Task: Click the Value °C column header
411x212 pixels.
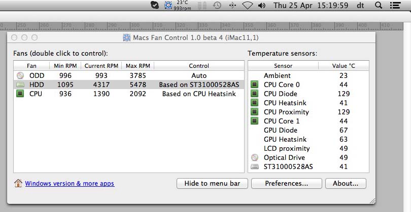Action: [344, 66]
